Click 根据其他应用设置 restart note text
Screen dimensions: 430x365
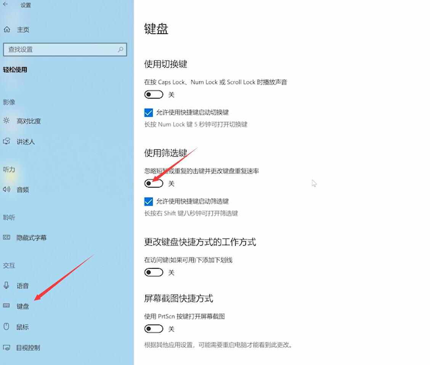(218, 345)
